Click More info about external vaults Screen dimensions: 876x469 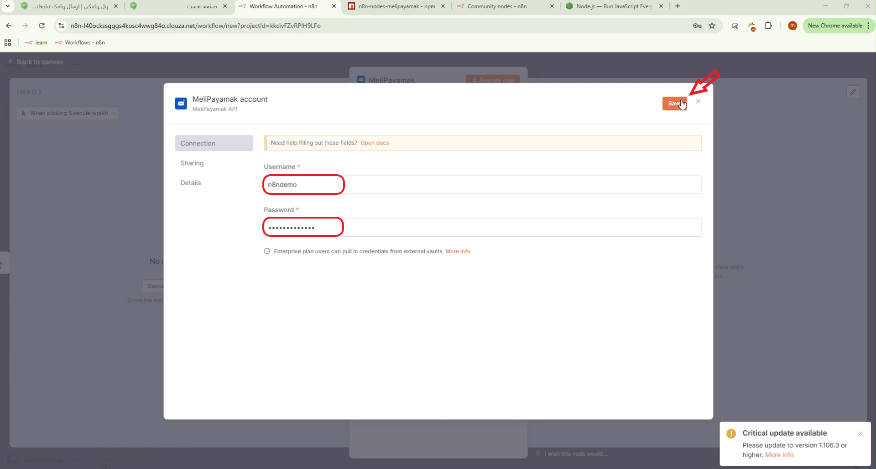[x=458, y=251]
